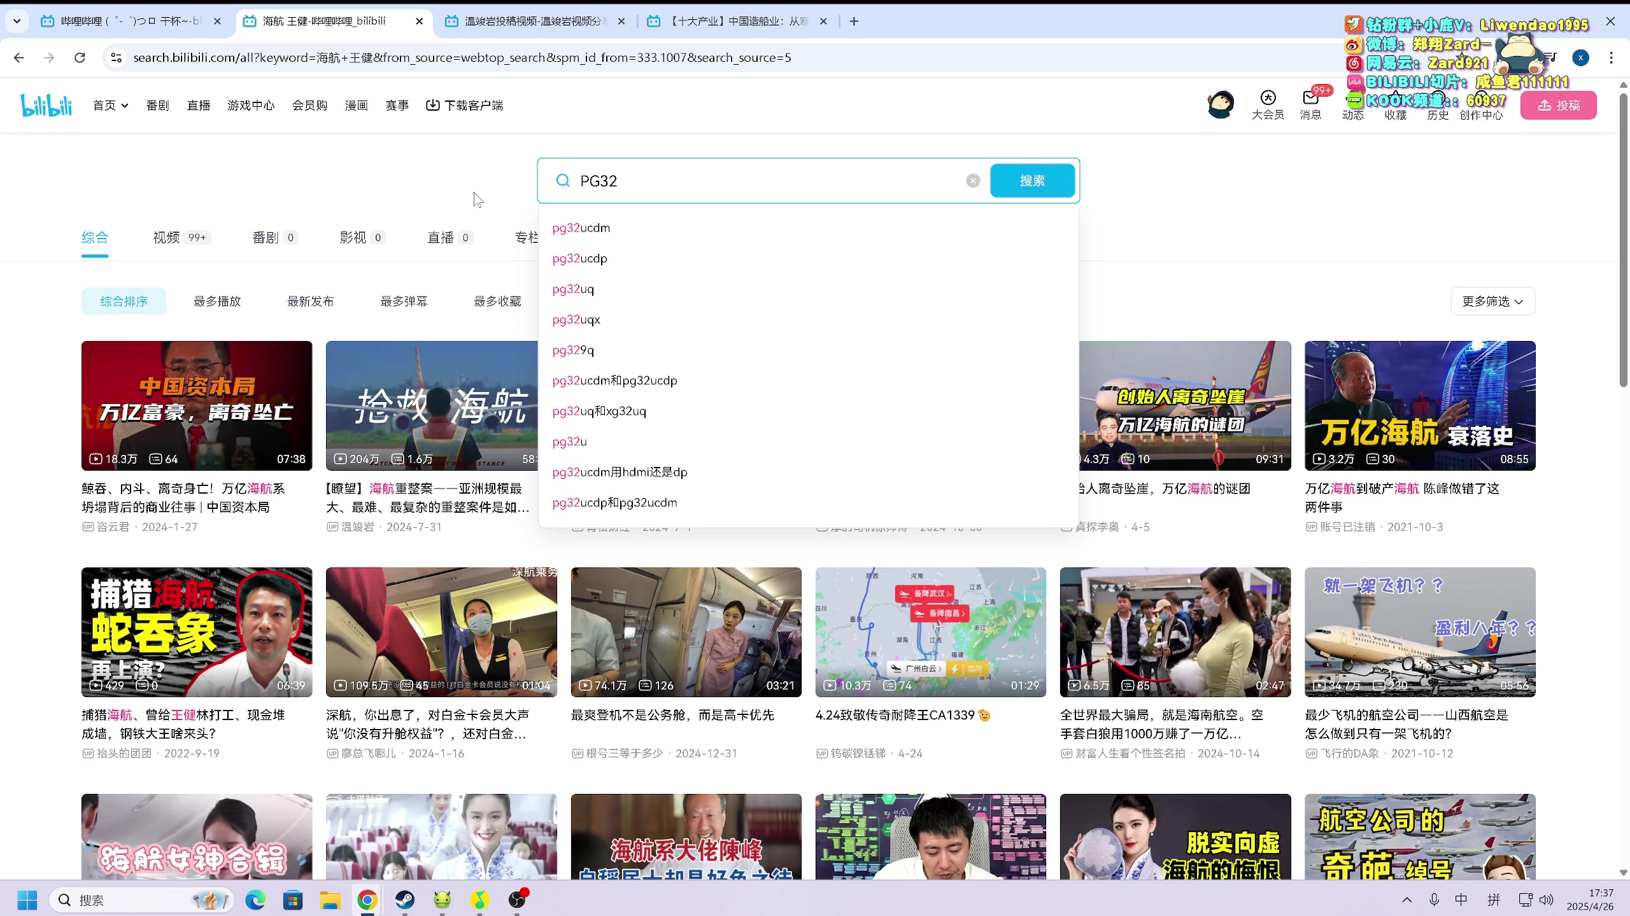Select 最新发布 sort option
Image resolution: width=1630 pixels, height=916 pixels.
click(x=310, y=301)
